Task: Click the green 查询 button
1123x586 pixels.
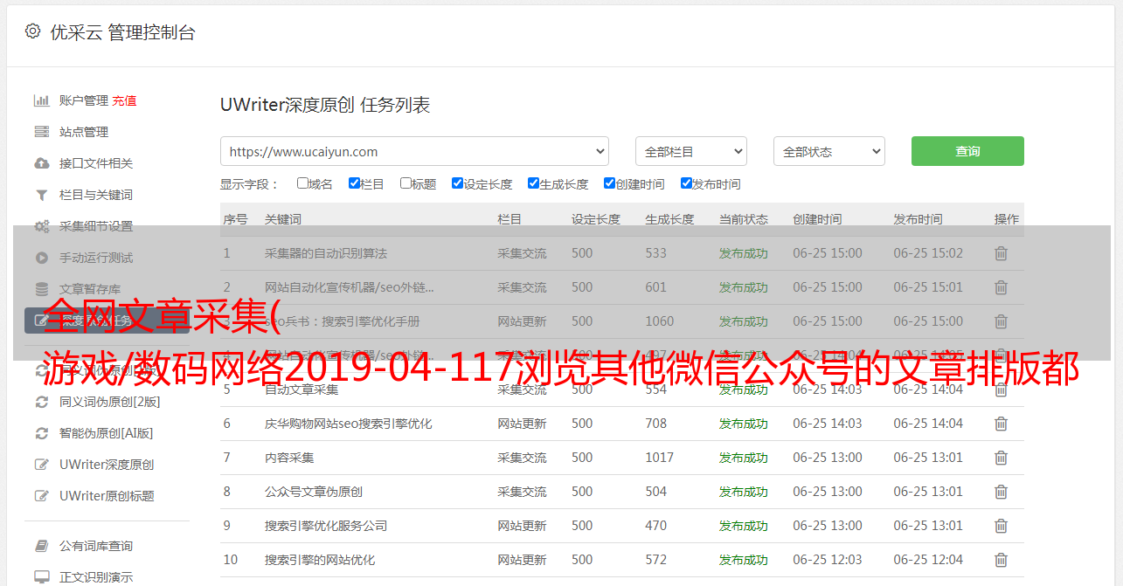Action: tap(967, 151)
